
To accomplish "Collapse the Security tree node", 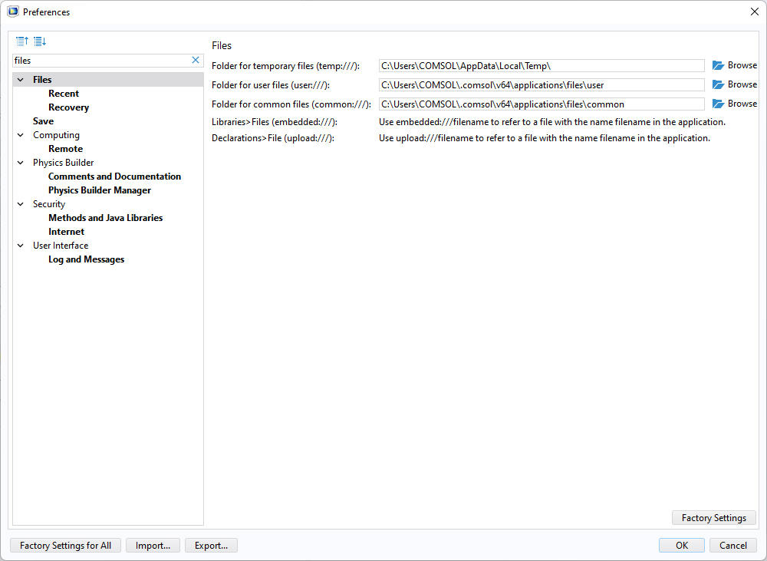I will tap(21, 204).
